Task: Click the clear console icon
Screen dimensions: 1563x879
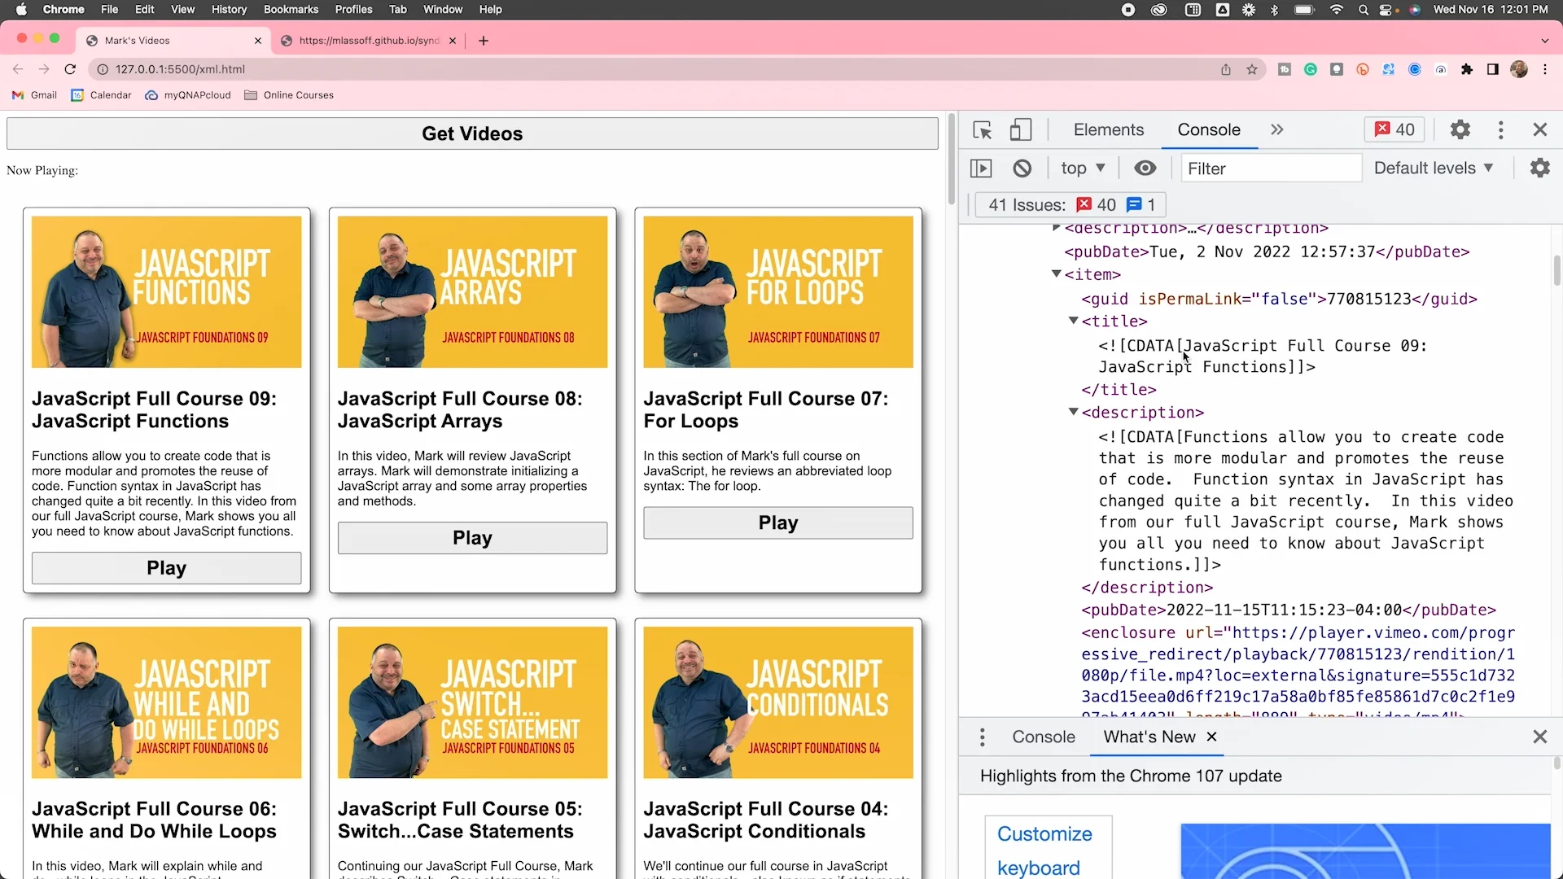Action: point(1022,168)
